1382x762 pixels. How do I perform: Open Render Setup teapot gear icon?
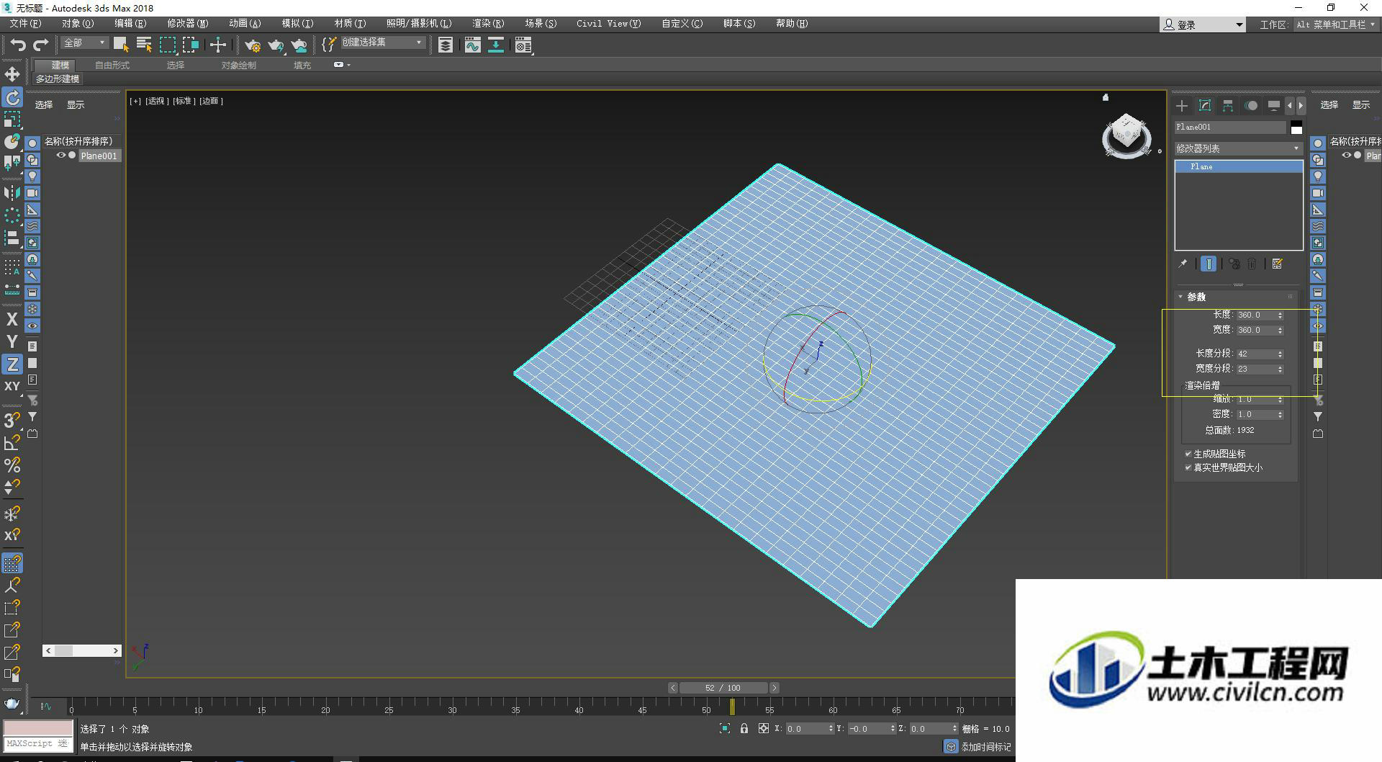252,45
